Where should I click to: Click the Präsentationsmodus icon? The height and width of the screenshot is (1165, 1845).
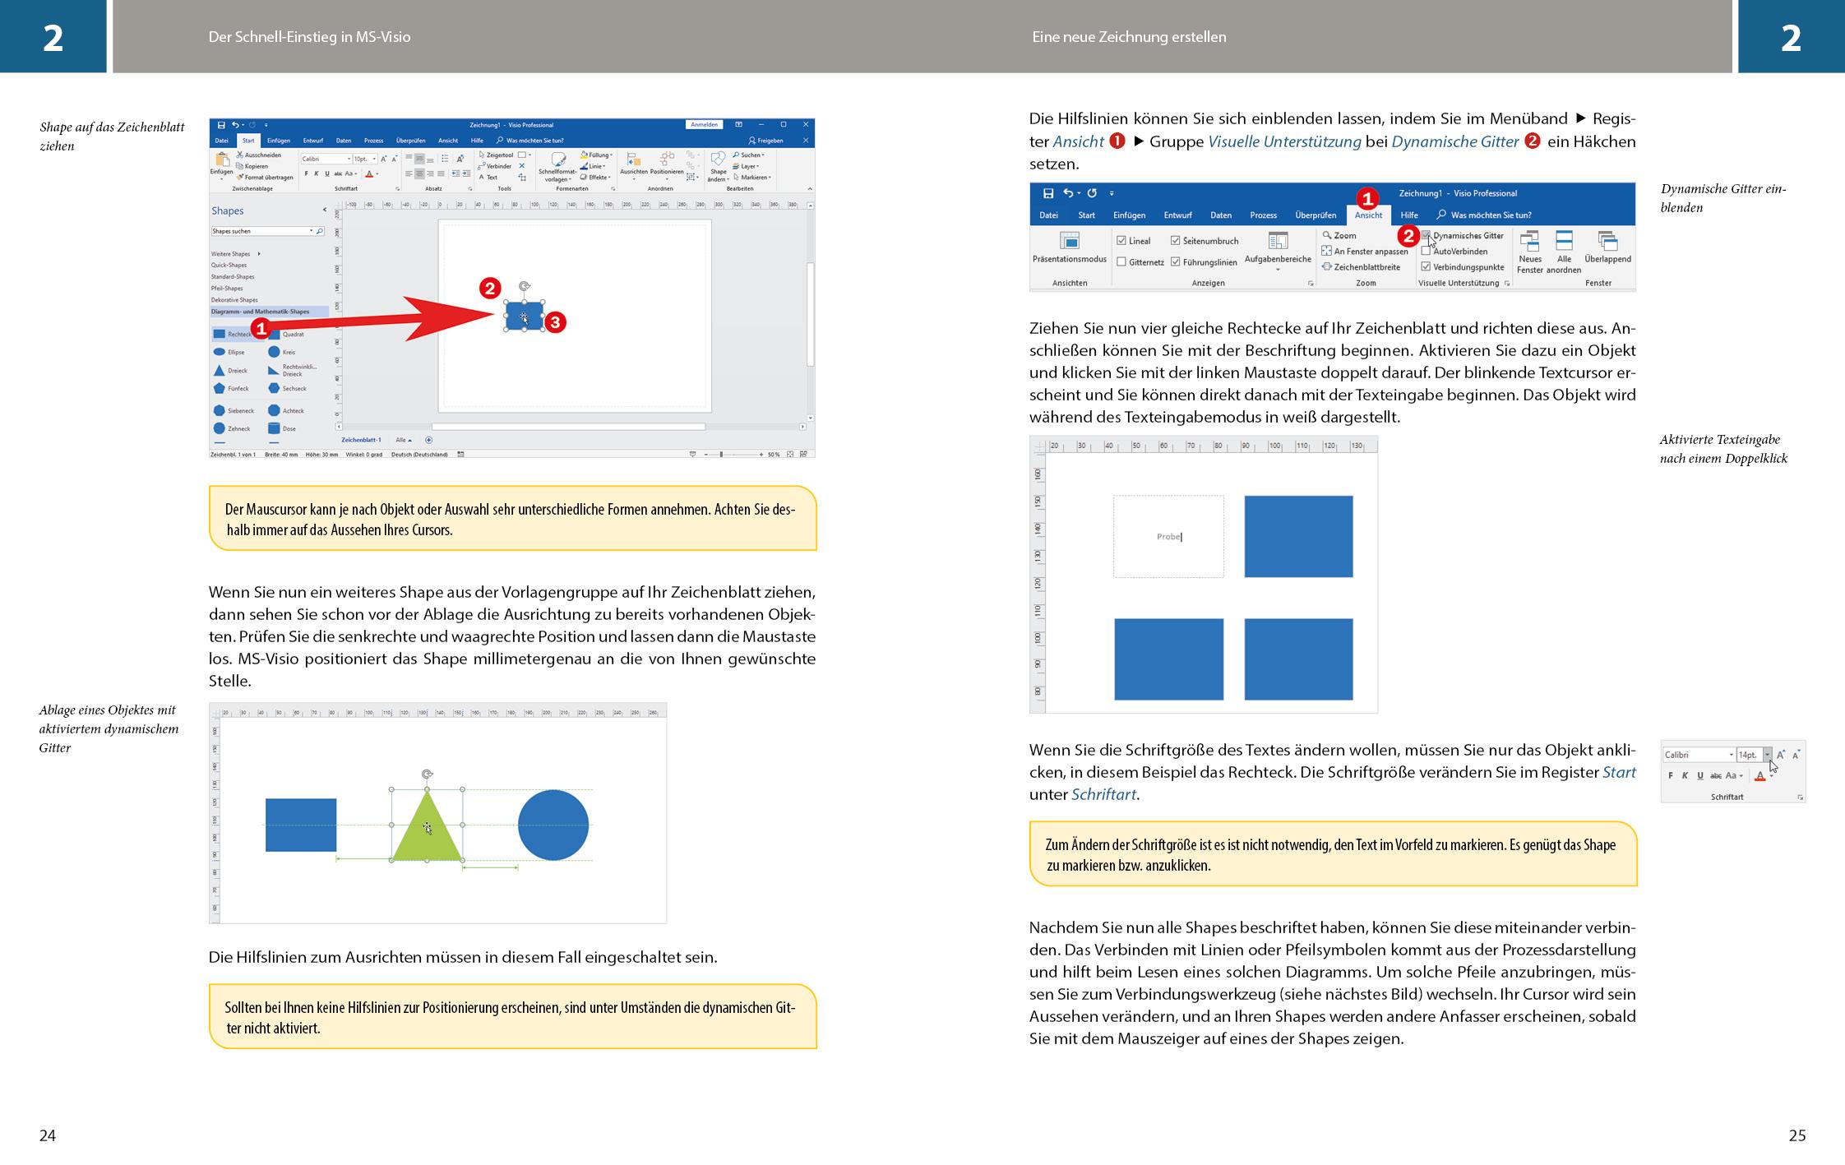(1069, 241)
